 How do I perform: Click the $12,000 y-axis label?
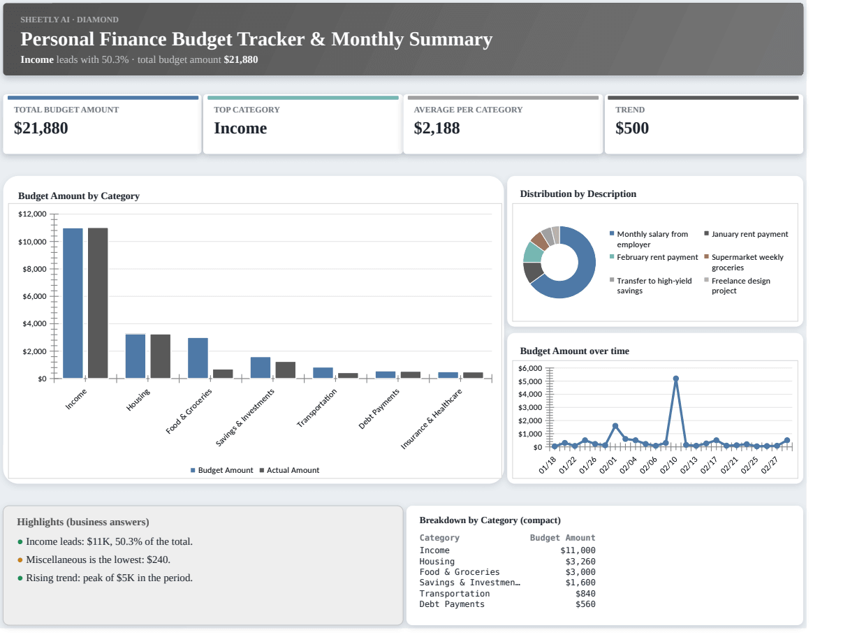point(32,214)
